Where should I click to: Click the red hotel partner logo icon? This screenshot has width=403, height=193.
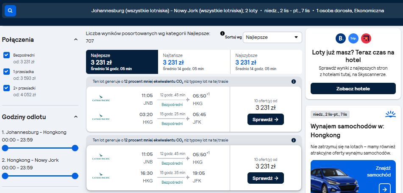point(366,38)
